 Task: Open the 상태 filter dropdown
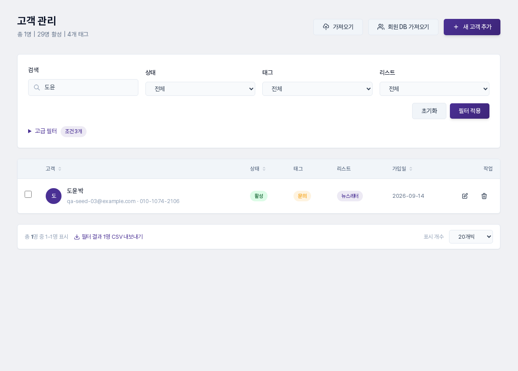click(x=200, y=89)
